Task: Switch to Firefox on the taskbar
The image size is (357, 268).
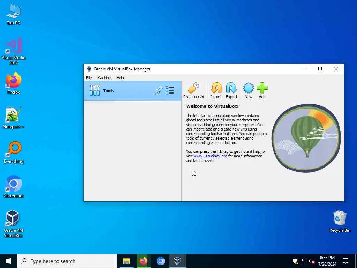Action: pyautogui.click(x=143, y=261)
